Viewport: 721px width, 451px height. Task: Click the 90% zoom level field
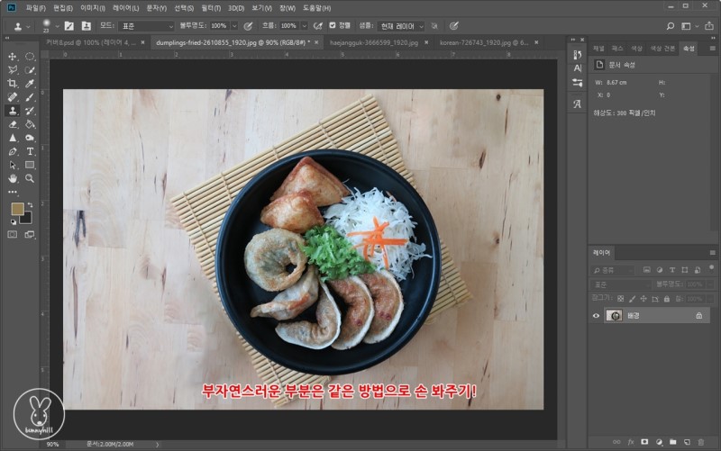[x=53, y=444]
